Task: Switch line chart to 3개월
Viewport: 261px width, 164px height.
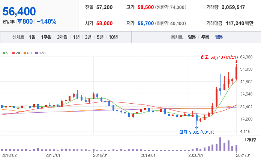Action: tap(62, 37)
